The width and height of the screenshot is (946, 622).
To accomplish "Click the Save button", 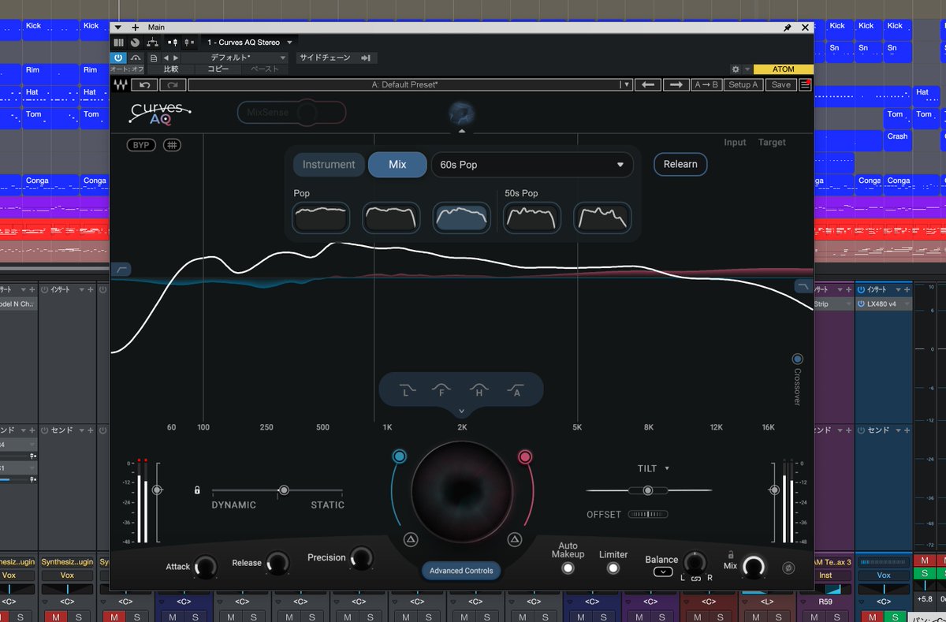I will coord(780,84).
